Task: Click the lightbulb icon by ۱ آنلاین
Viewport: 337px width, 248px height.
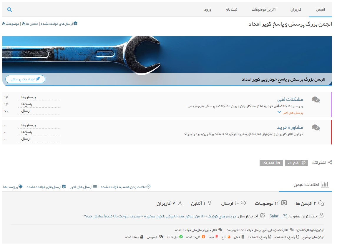Action: click(x=210, y=203)
